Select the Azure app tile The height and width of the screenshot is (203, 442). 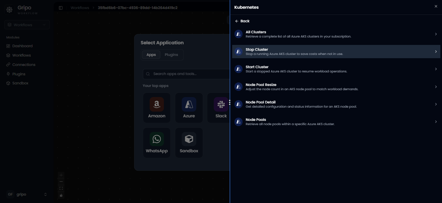tap(189, 108)
